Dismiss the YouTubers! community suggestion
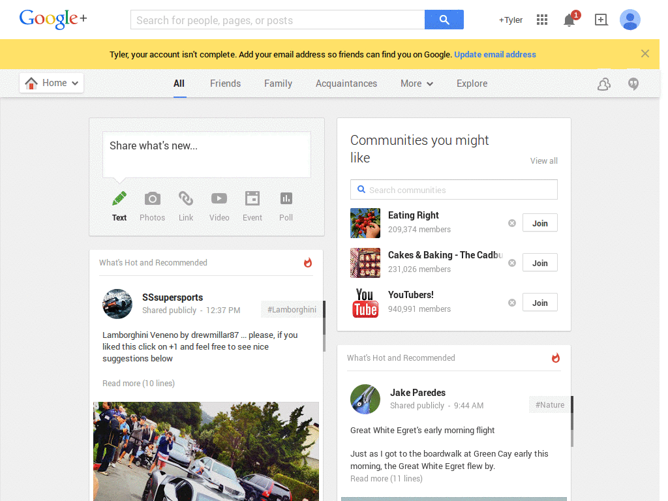 click(512, 303)
